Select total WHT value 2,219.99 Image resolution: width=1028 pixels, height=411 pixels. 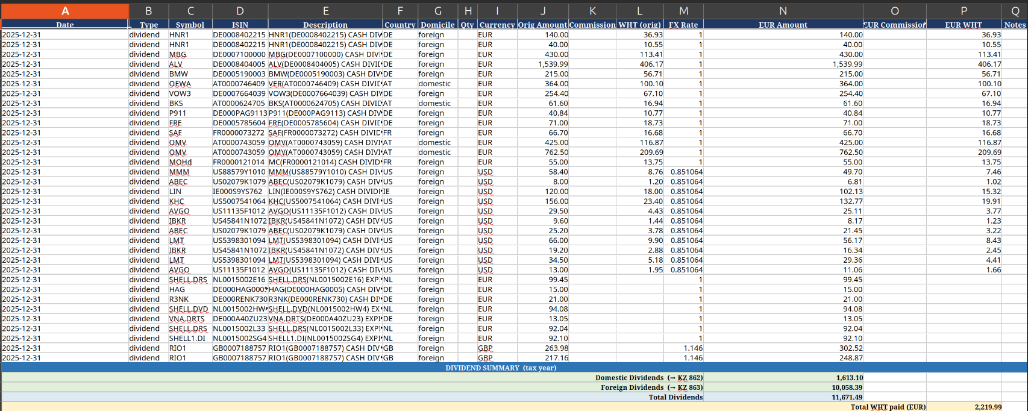(964, 407)
